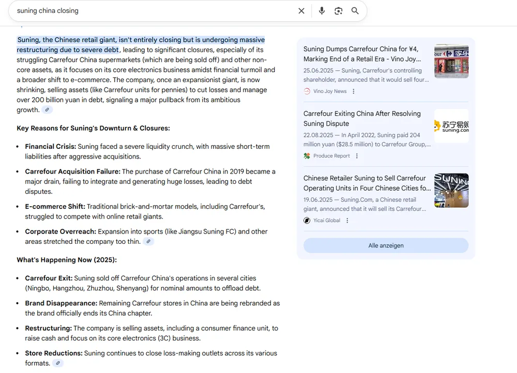The image size is (517, 373).
Task: Click the 'Alle anzeigen' button
Action: pos(386,245)
